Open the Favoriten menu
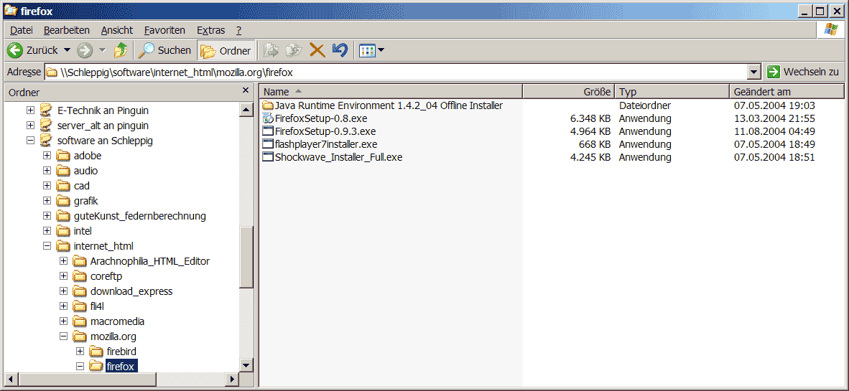Viewport: 849px width, 391px height. point(164,30)
